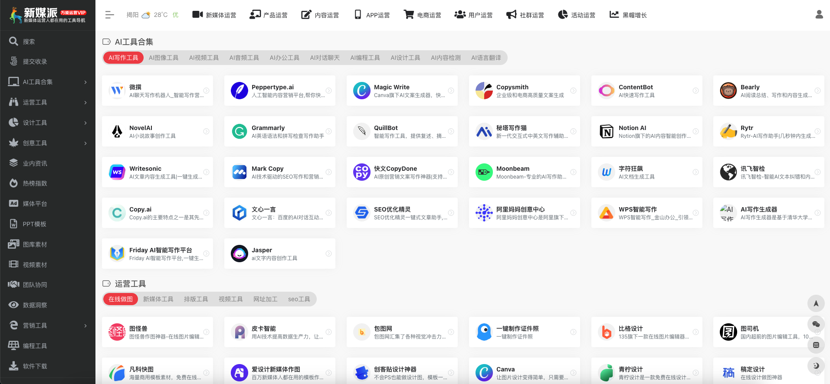Switch to 排版工具 tab

click(196, 299)
